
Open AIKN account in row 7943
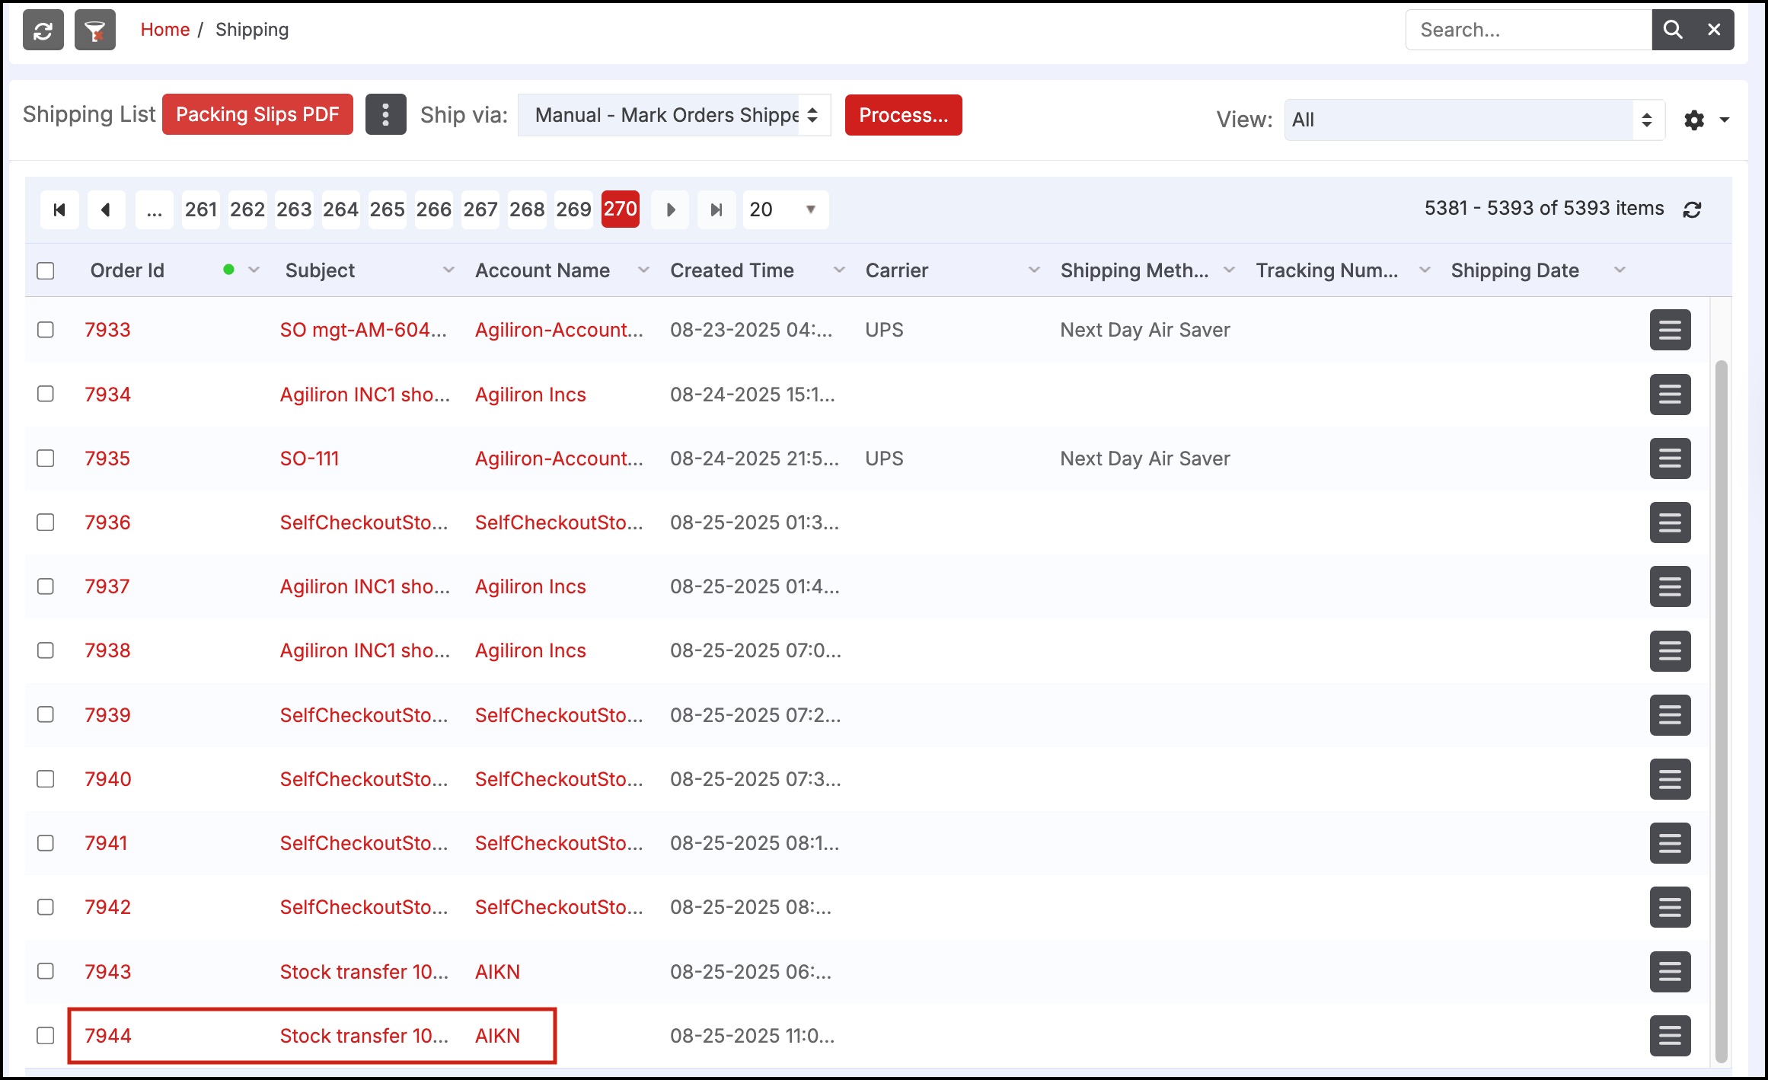pyautogui.click(x=498, y=972)
